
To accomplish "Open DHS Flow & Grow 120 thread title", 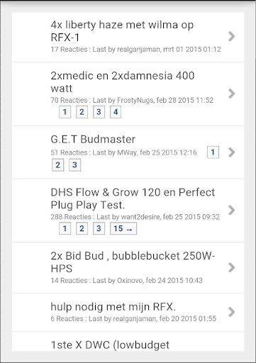I will [133, 199].
